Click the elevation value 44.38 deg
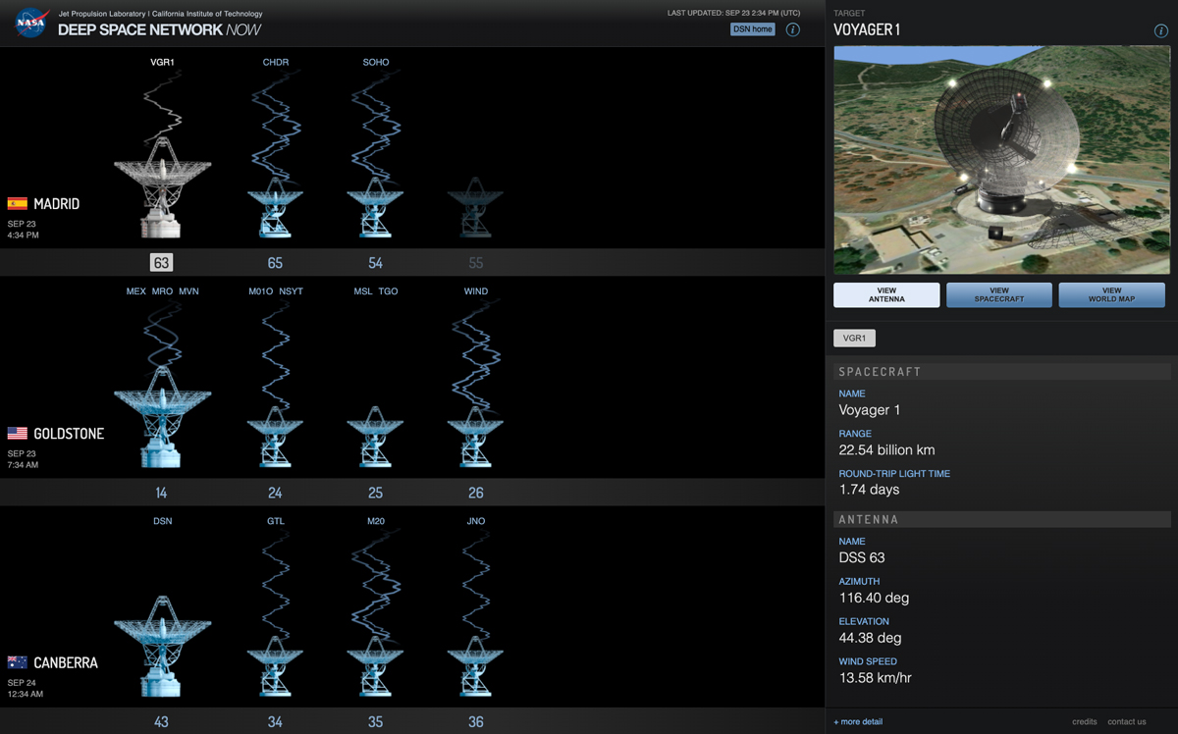The image size is (1178, 734). 870,638
